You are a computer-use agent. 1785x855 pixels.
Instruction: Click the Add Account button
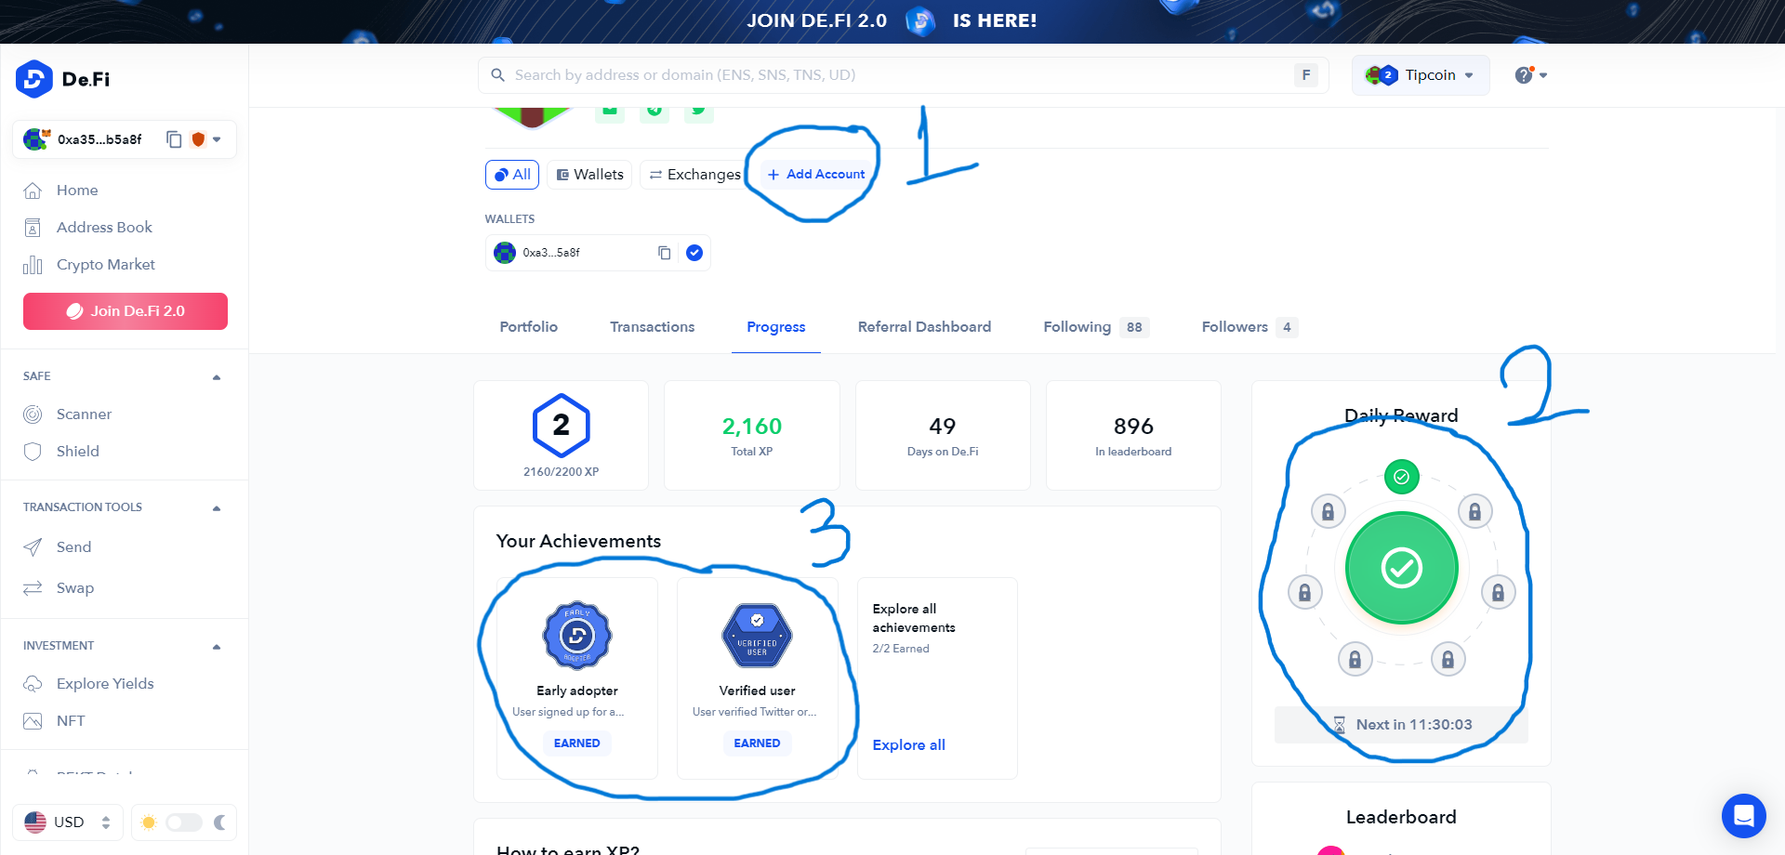(x=816, y=175)
